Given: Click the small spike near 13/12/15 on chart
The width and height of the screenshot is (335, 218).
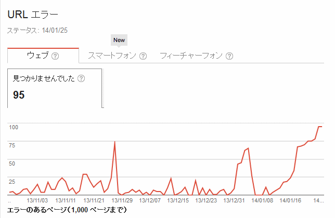Looking at the screenshot, I should pos(171,178).
